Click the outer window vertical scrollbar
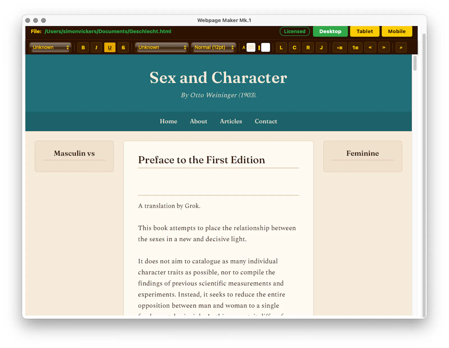The width and height of the screenshot is (449, 348). 424,175
